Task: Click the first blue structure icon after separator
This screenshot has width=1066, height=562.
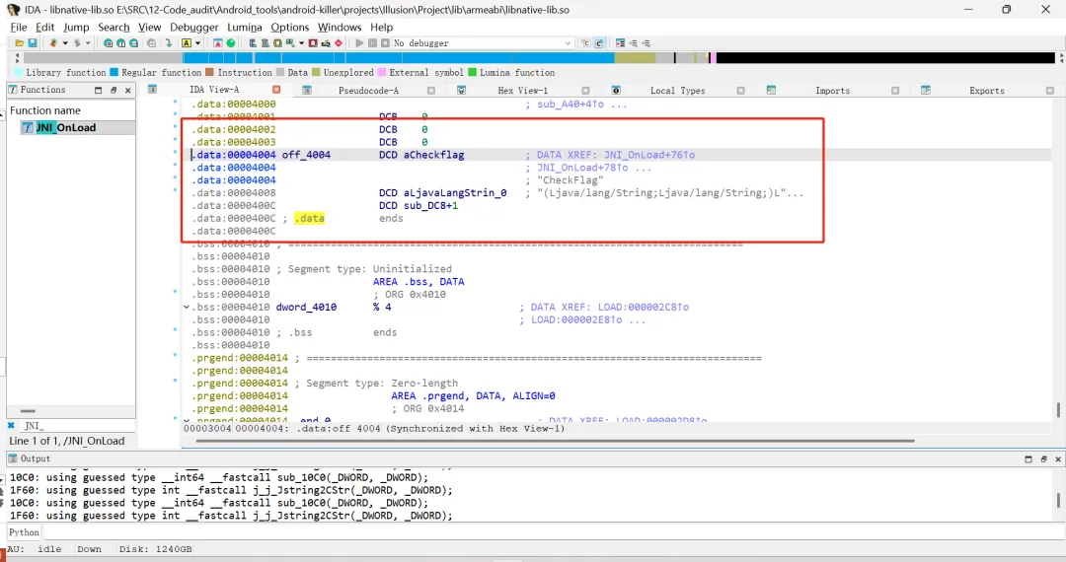Action: (253, 43)
